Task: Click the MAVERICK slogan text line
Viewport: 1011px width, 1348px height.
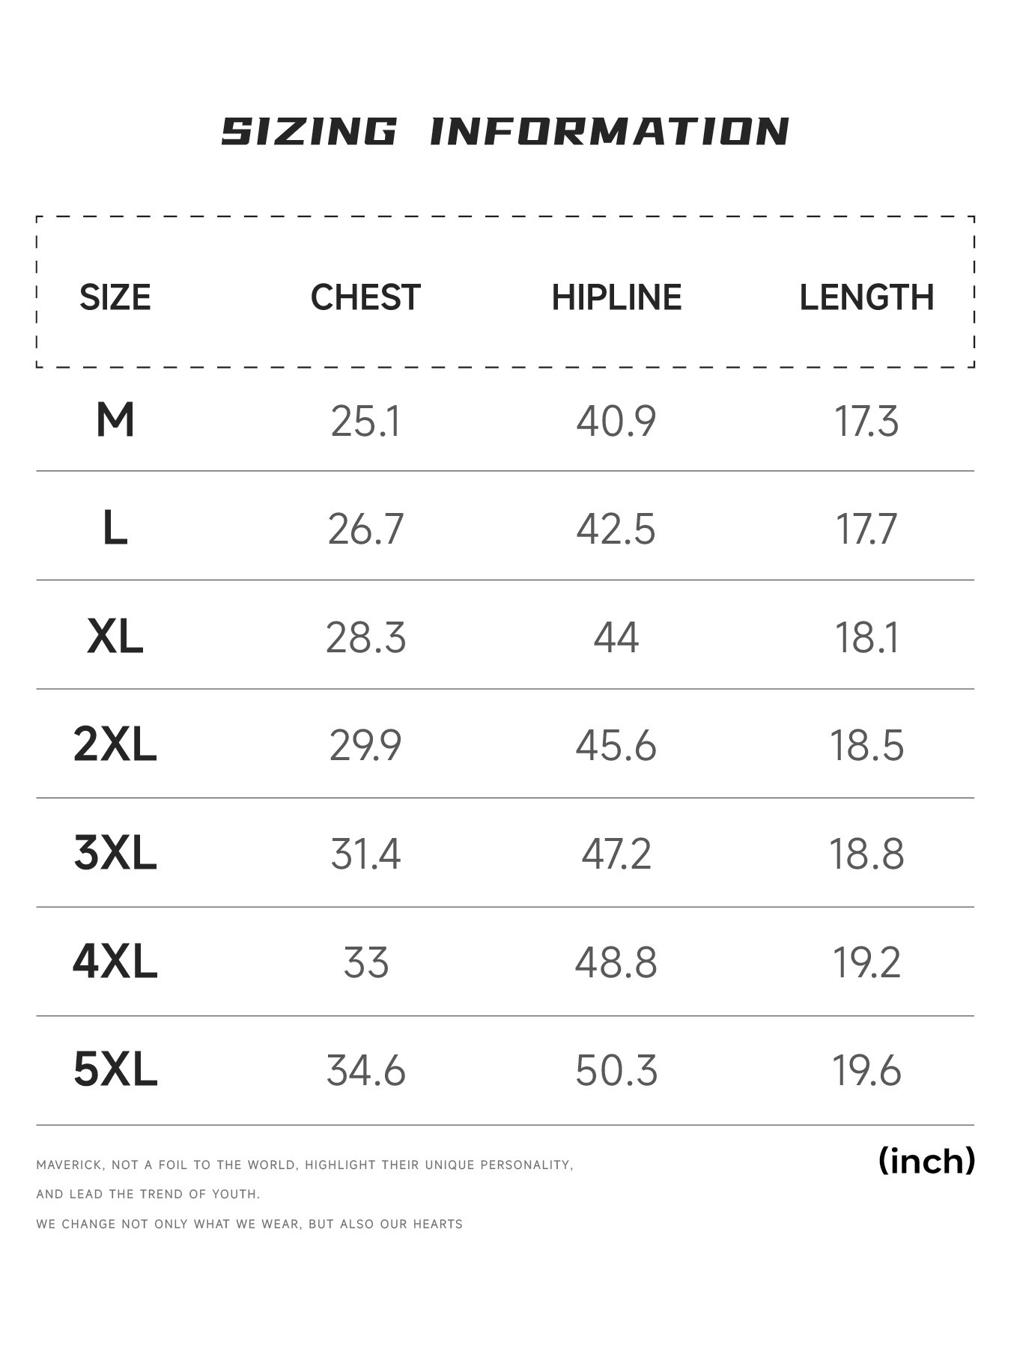Action: point(305,1165)
